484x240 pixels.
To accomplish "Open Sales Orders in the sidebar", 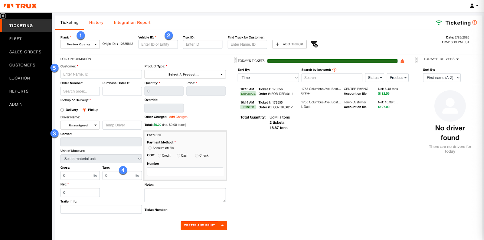I will point(25,52).
